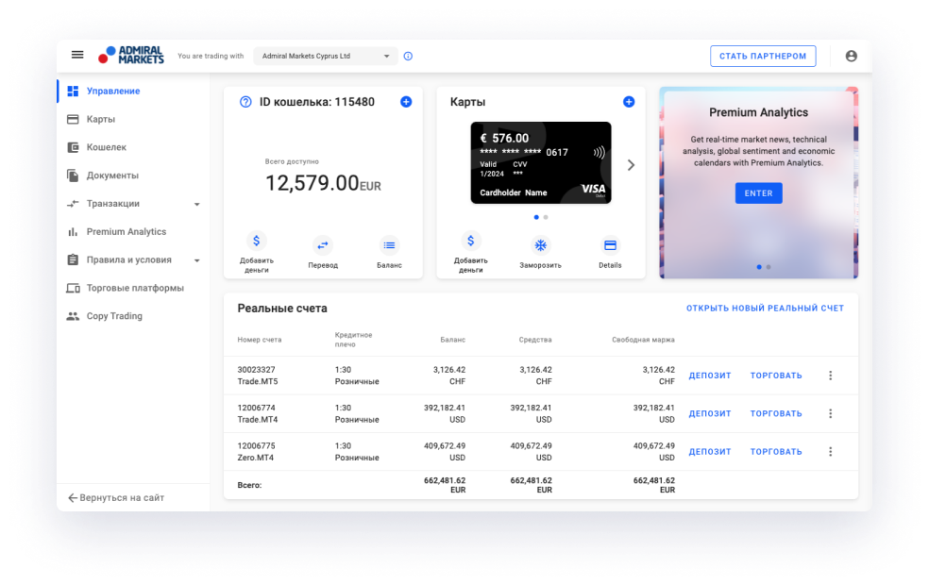
Task: Click the Admiral Markets logo
Action: point(131,55)
